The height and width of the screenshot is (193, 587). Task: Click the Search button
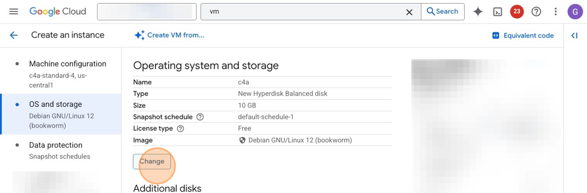pos(442,11)
